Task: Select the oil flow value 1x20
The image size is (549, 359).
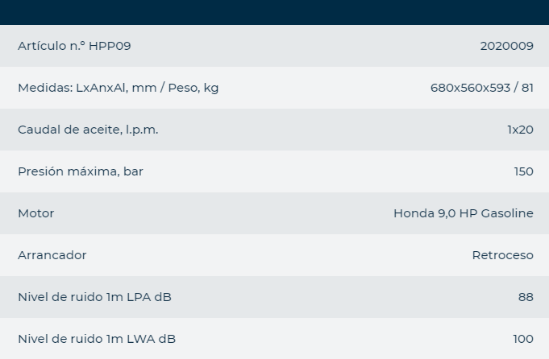Action: (x=520, y=130)
